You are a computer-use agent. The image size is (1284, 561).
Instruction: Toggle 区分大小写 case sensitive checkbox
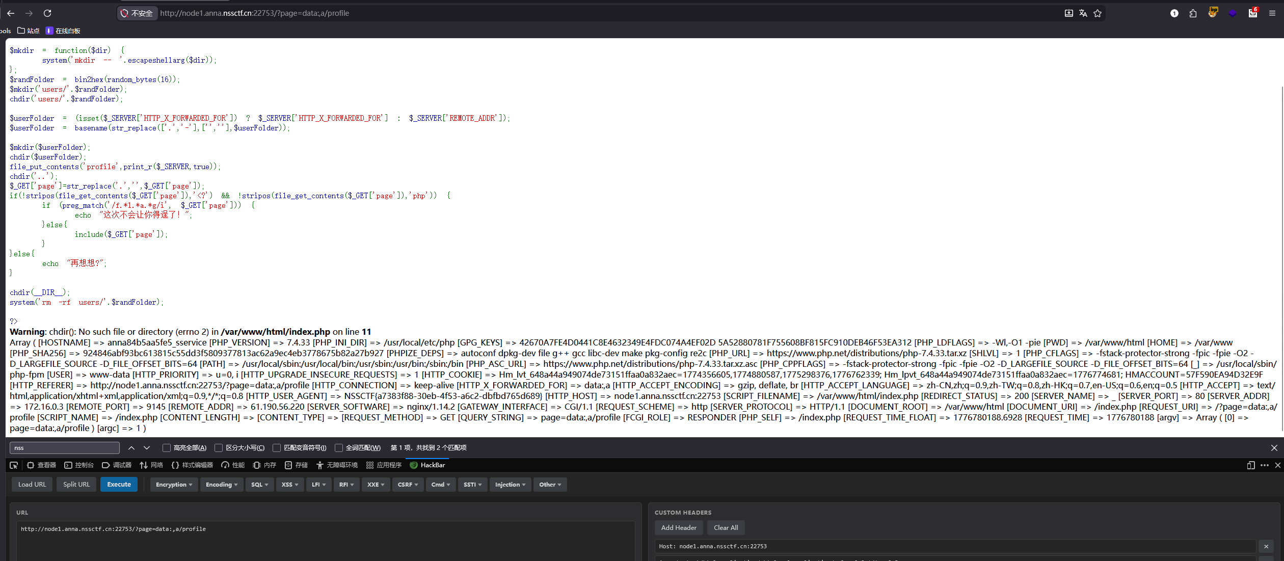tap(219, 448)
